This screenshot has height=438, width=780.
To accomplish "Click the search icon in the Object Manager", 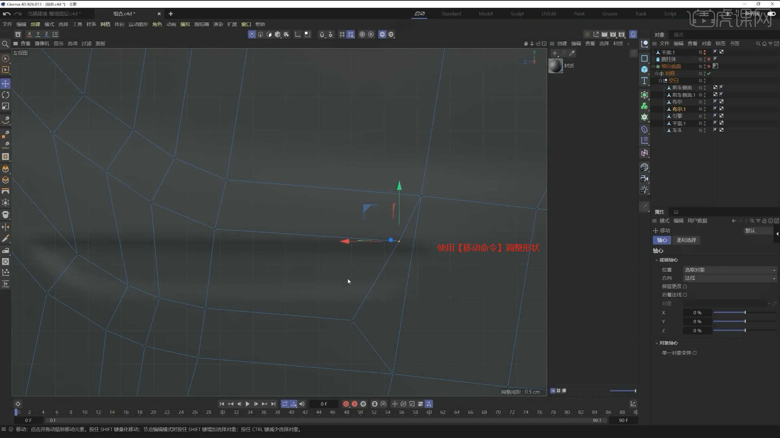I will click(758, 44).
